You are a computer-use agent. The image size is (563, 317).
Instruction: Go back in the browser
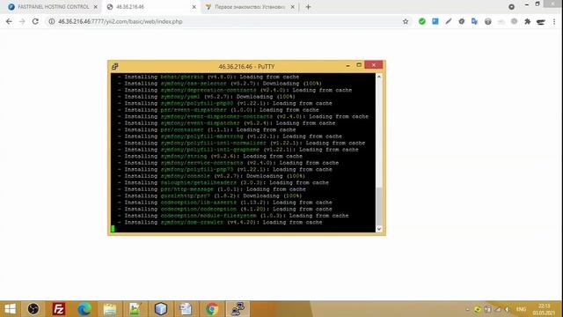(9, 21)
